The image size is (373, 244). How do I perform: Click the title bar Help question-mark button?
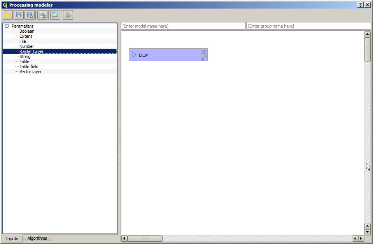click(361, 5)
